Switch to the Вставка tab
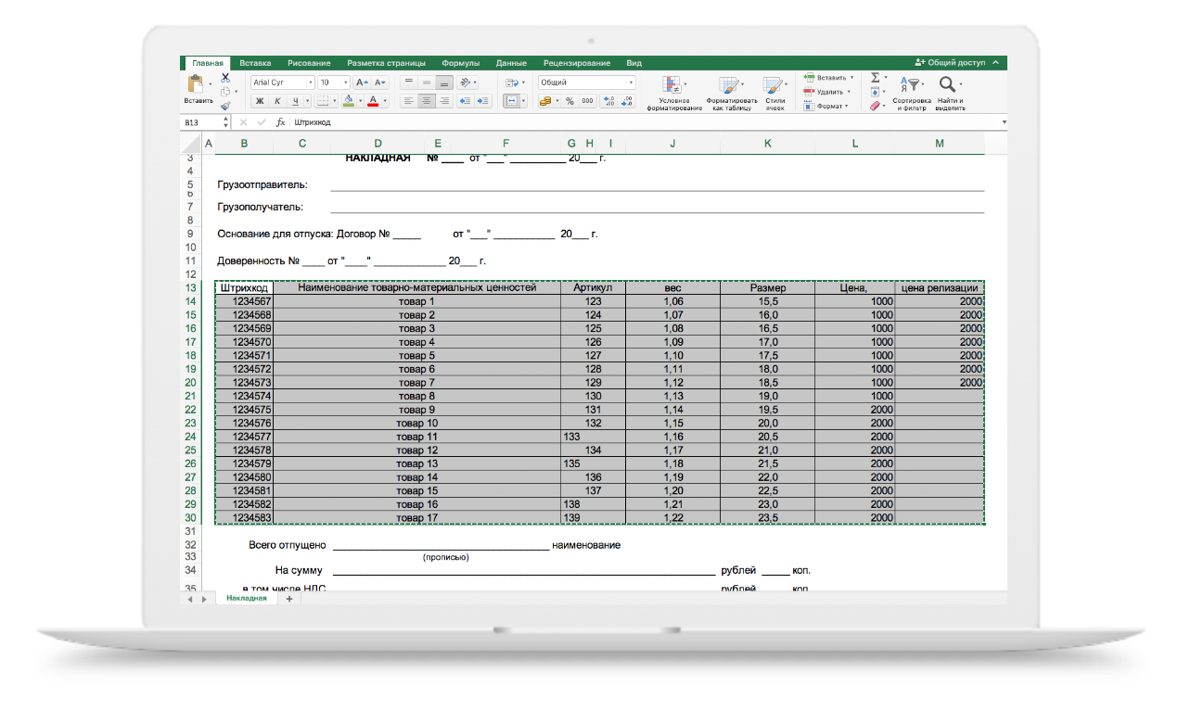The height and width of the screenshot is (723, 1191). (255, 63)
